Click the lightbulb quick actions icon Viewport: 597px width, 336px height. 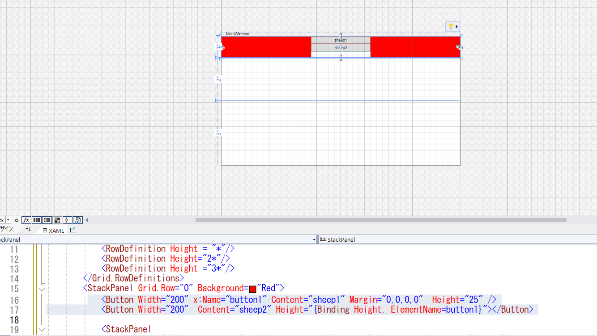(x=451, y=26)
